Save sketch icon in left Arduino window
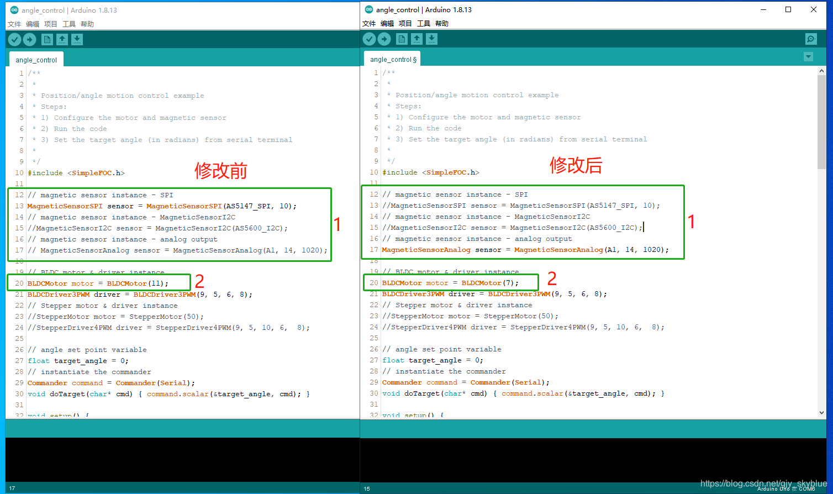 77,39
